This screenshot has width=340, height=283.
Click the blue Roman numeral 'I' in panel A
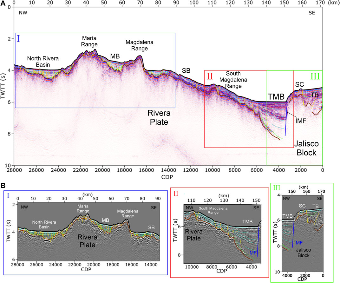tap(18, 39)
